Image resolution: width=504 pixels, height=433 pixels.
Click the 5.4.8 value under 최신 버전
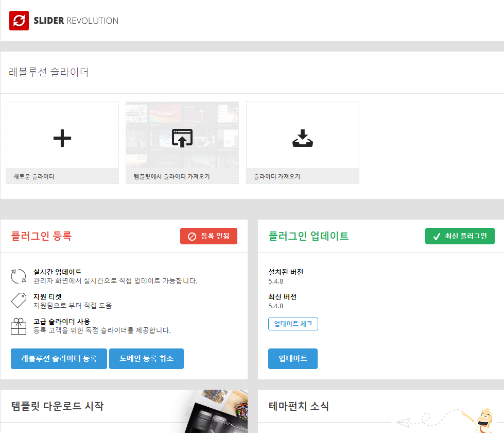pyautogui.click(x=276, y=306)
